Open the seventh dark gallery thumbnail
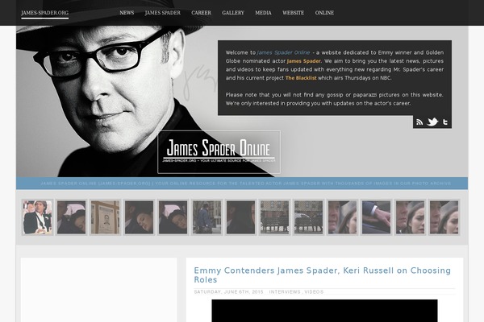 (x=240, y=217)
